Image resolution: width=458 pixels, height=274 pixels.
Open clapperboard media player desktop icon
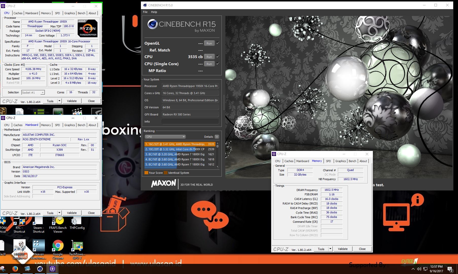coord(77,111)
